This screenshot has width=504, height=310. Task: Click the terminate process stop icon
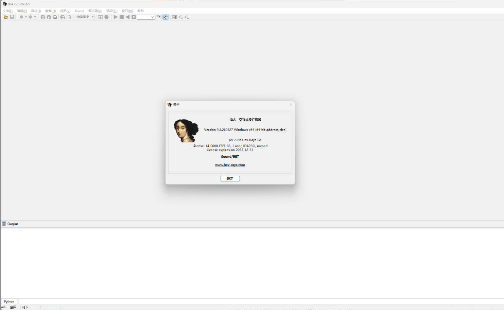pyautogui.click(x=134, y=17)
